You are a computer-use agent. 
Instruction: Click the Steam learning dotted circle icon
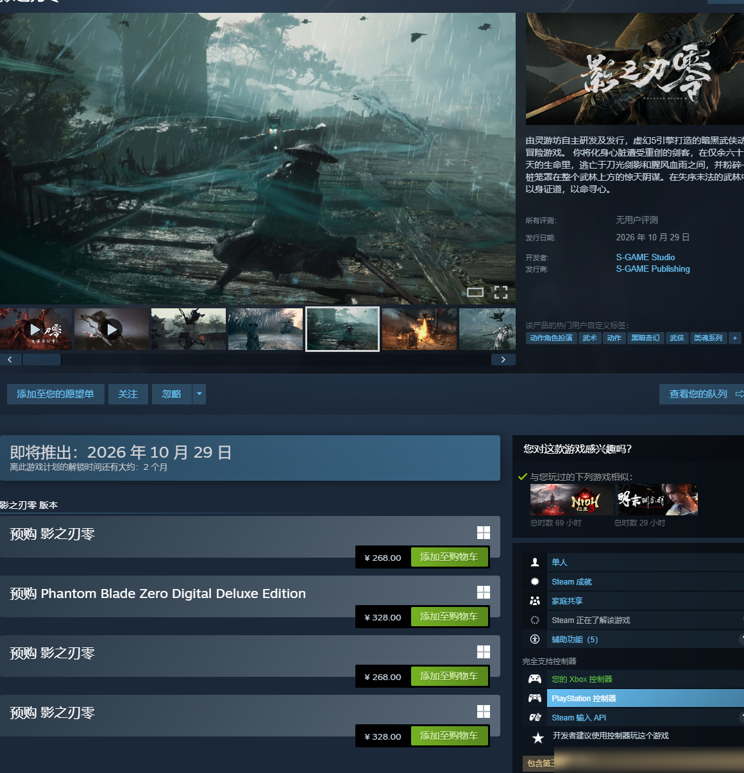(535, 620)
